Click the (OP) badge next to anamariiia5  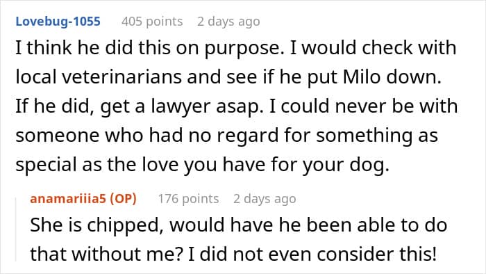(x=124, y=199)
